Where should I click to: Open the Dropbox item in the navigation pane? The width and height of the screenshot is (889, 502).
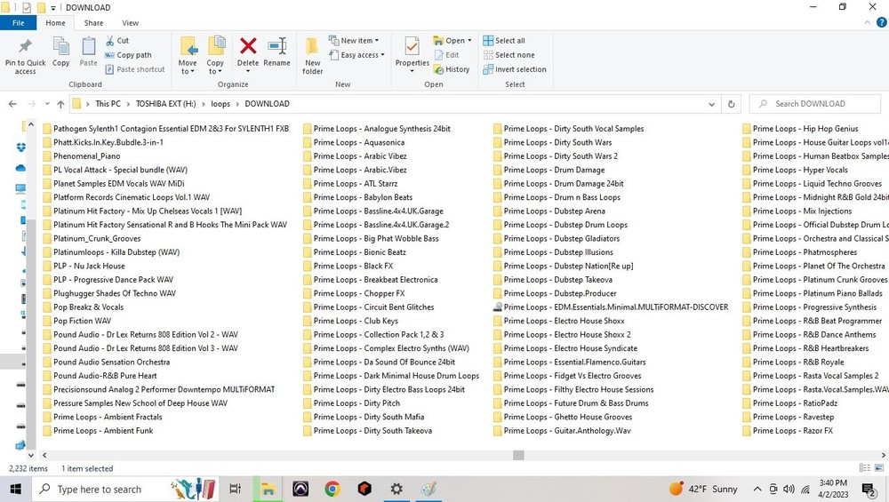click(21, 147)
